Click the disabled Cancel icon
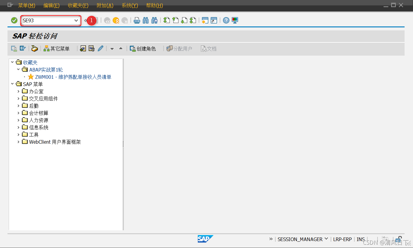The height and width of the screenshot is (248, 413). [125, 20]
